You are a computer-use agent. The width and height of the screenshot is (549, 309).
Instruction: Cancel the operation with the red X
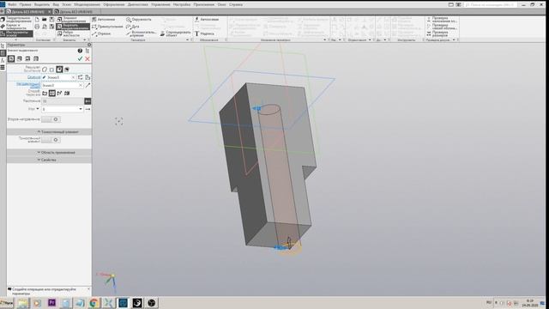[x=87, y=59]
